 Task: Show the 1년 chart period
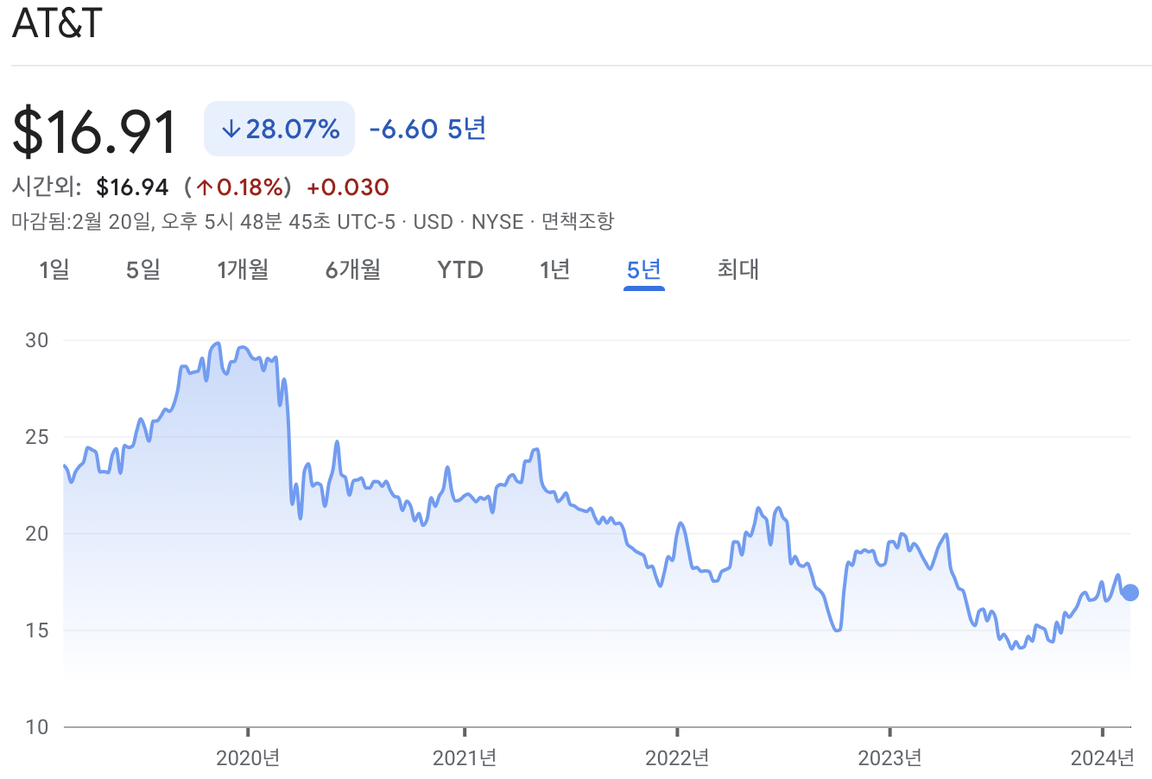(555, 269)
